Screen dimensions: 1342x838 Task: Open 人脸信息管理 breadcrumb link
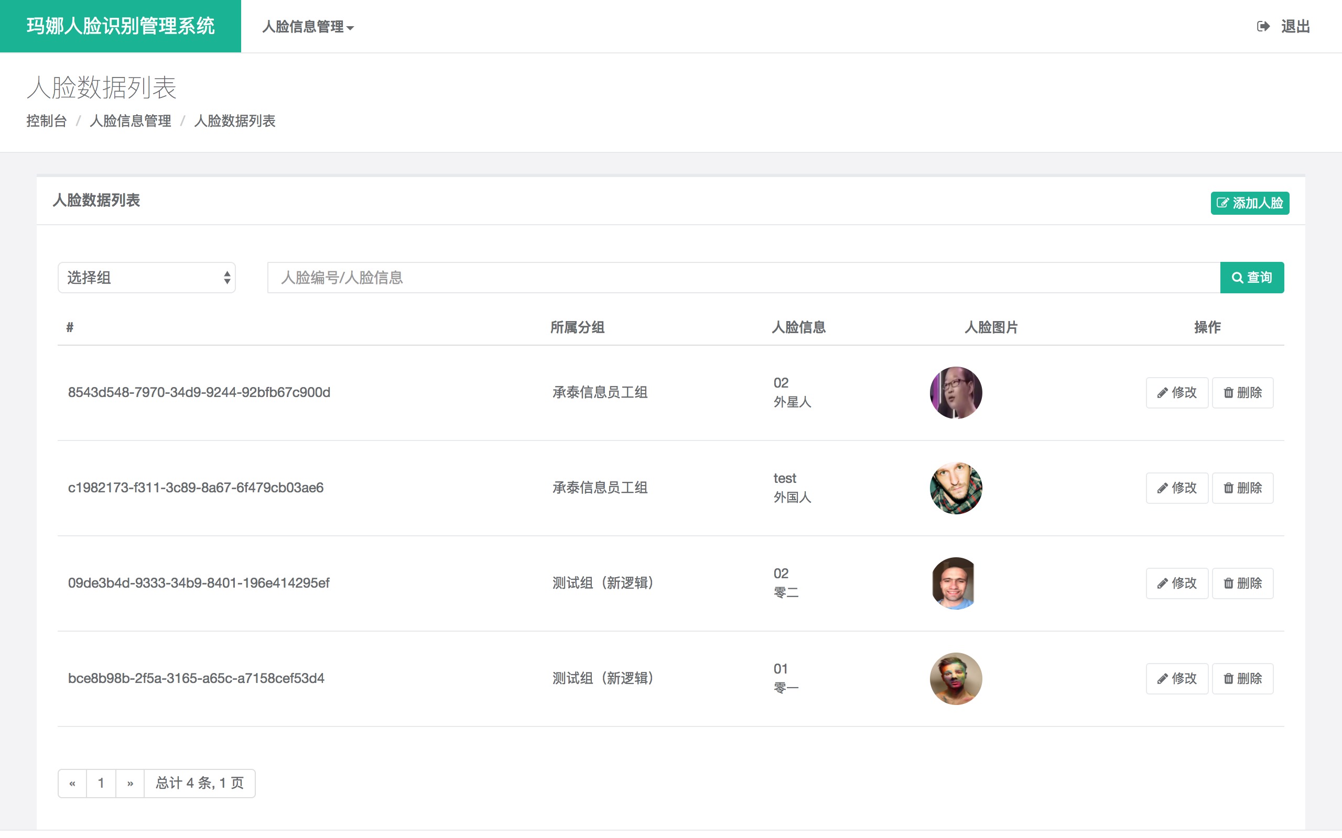[131, 121]
